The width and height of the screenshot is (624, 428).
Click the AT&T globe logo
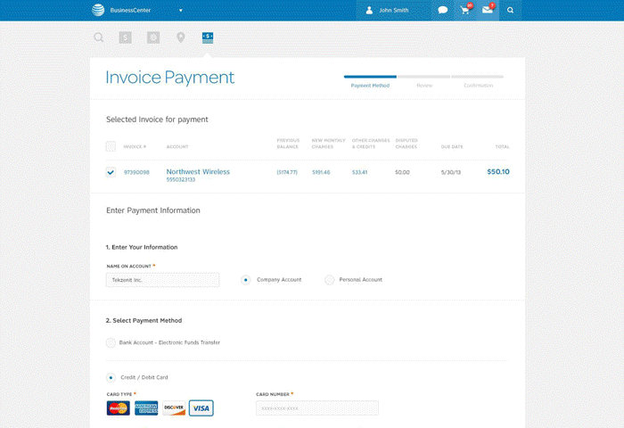(98, 10)
